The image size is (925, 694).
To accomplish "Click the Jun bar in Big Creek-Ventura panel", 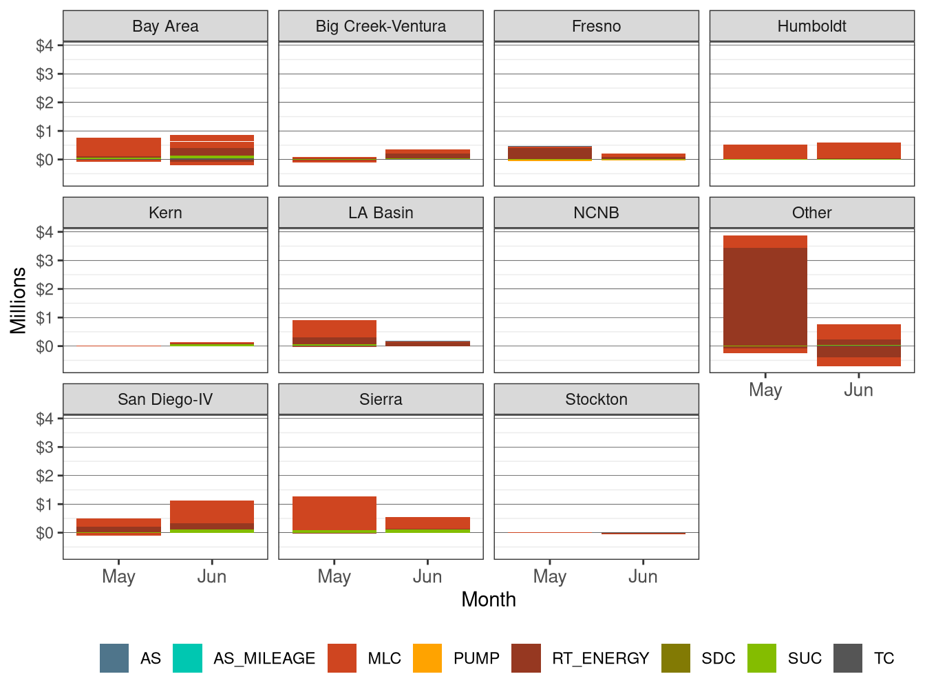I will (427, 154).
